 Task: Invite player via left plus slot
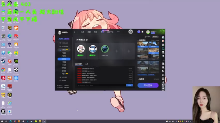pyautogui.click(x=117, y=51)
